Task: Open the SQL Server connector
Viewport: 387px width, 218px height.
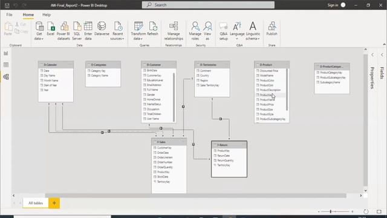Action: 77,31
